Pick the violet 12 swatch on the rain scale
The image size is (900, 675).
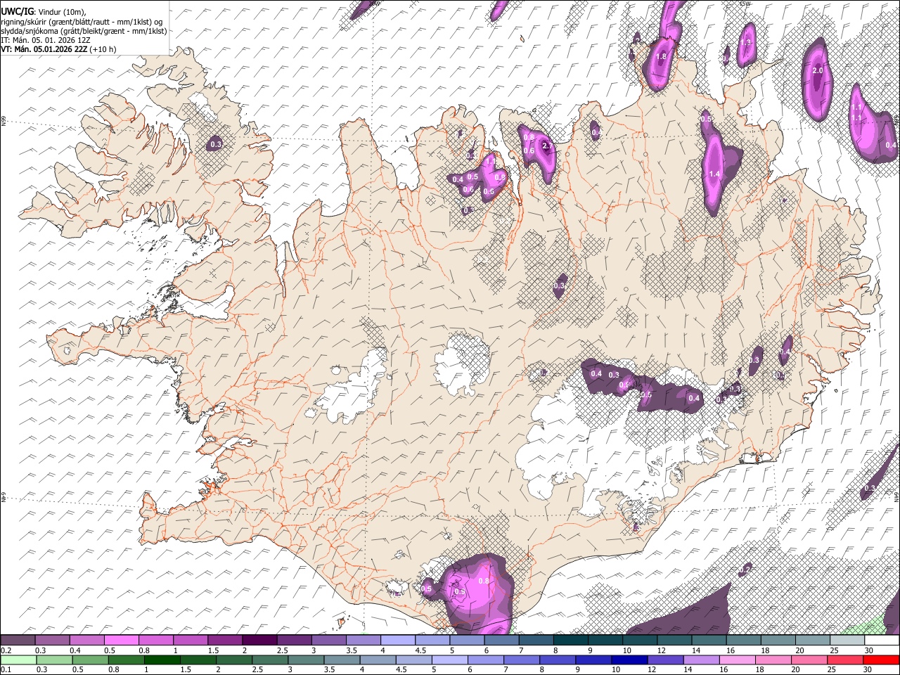pyautogui.click(x=665, y=660)
